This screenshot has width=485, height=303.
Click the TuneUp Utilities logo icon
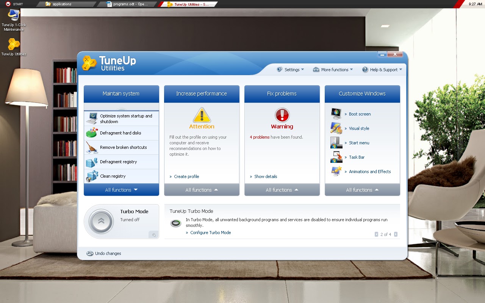(89, 63)
